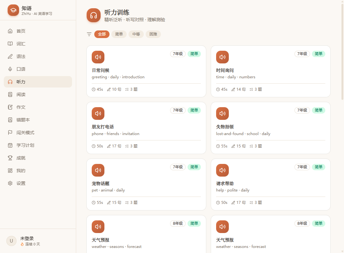This screenshot has height=253, width=344.
Task: Select 听力 in the sidebar
Action: [x=38, y=82]
